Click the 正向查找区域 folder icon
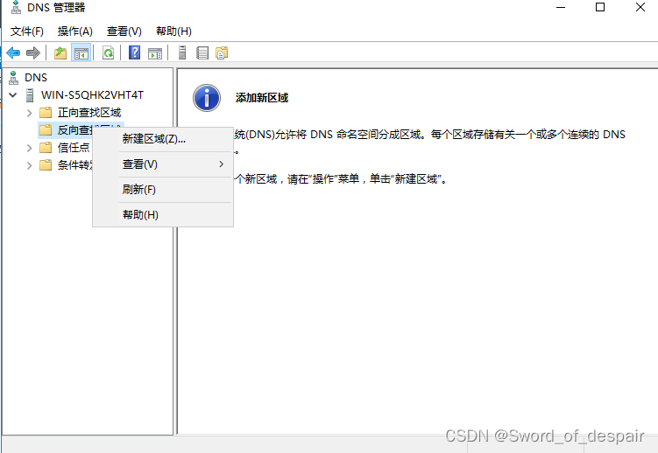The height and width of the screenshot is (453, 658). coord(46,112)
